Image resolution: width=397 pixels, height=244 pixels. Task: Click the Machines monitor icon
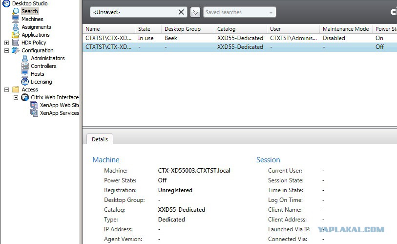[16, 19]
